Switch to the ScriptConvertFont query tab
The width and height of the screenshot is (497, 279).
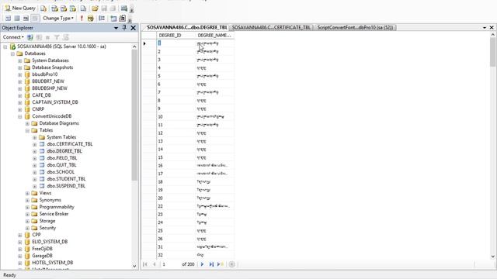355,28
